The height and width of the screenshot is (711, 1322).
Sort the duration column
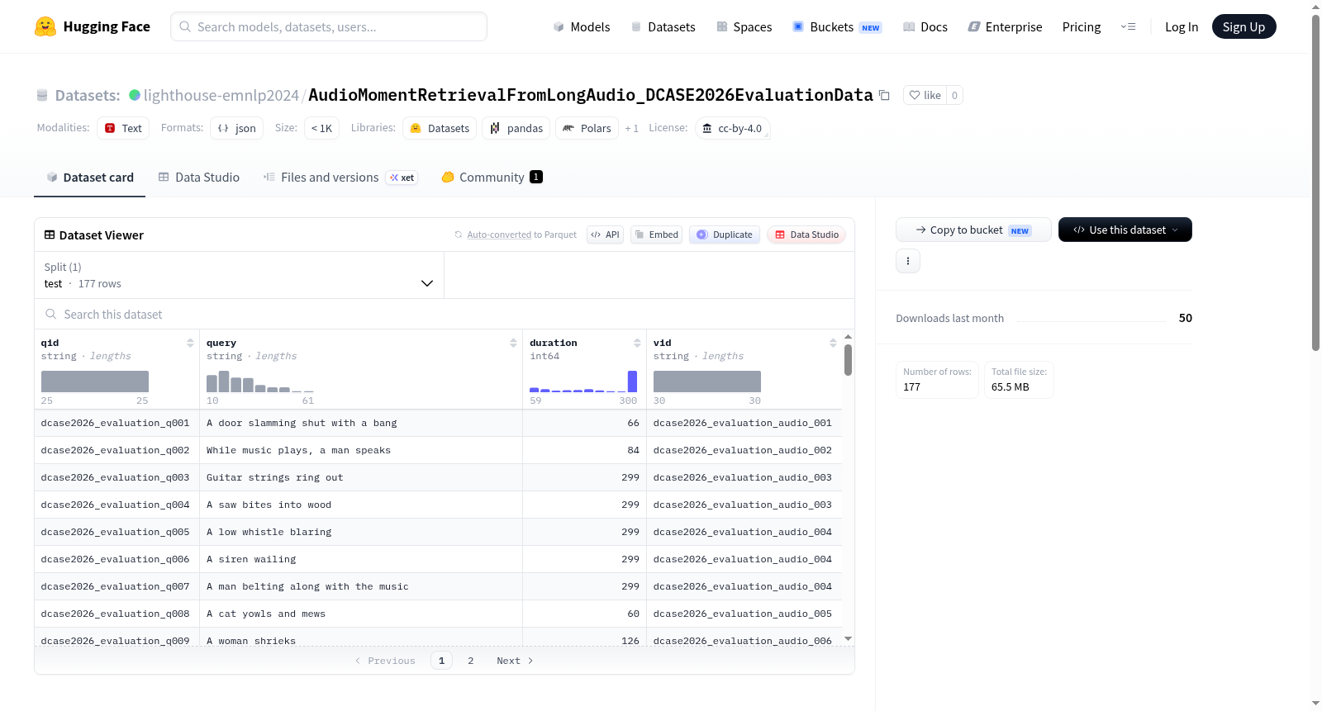click(x=637, y=343)
